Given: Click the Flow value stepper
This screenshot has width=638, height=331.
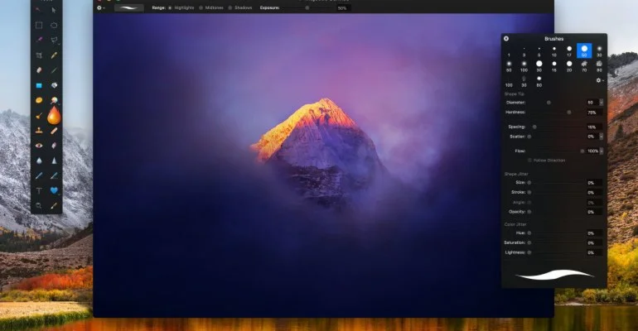Looking at the screenshot, I should point(602,151).
